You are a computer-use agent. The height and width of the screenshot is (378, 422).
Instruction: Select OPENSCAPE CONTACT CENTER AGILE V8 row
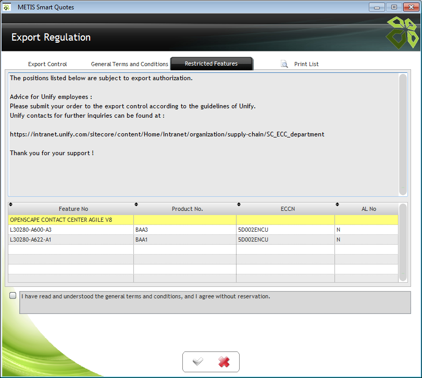coord(203,220)
